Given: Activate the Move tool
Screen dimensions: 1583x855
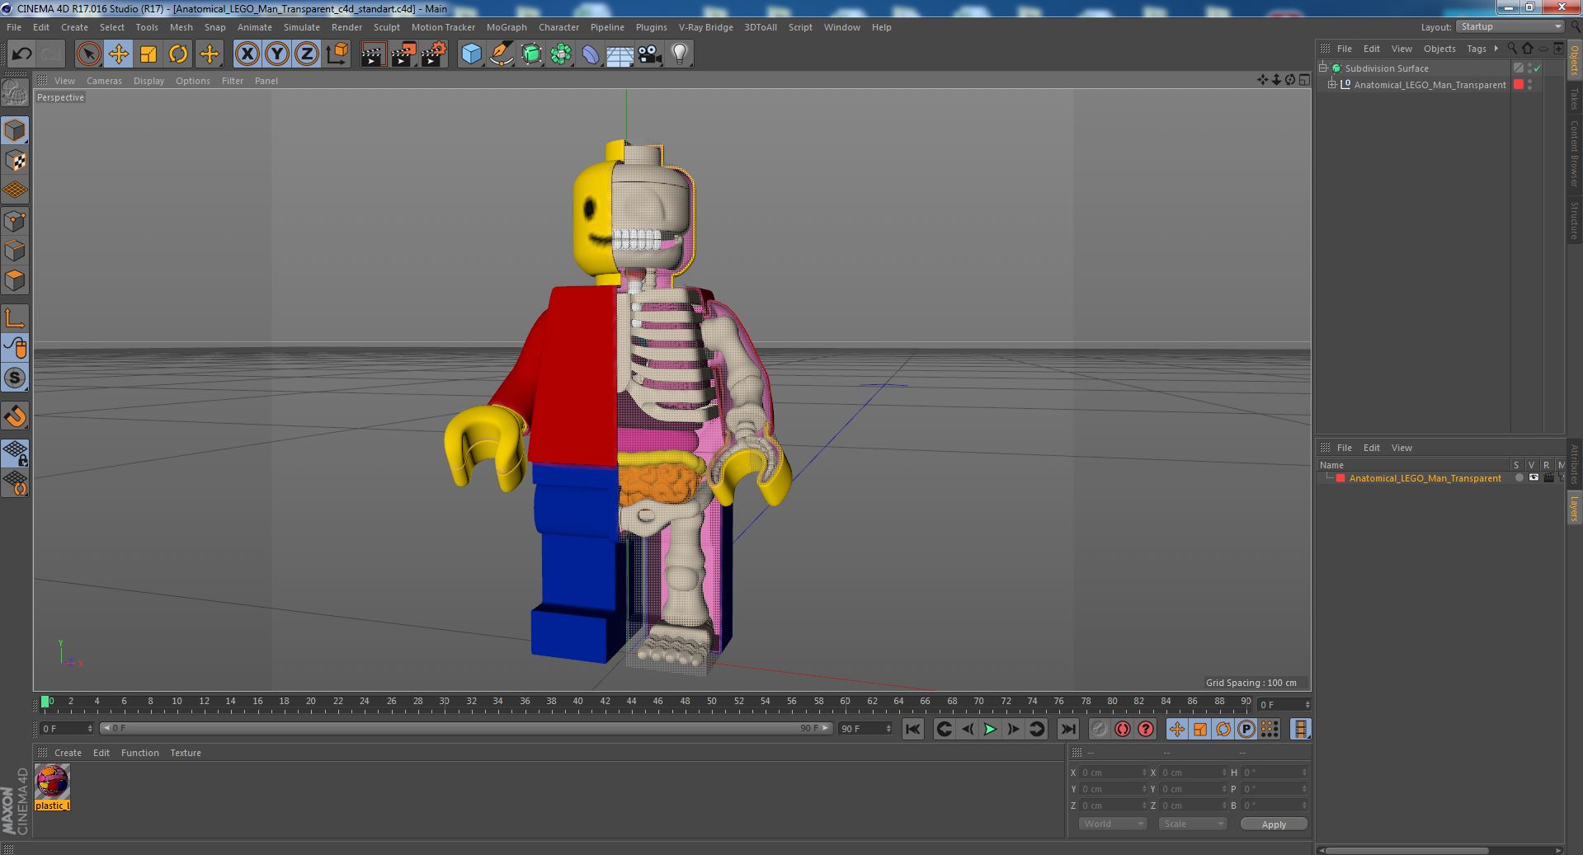Looking at the screenshot, I should coord(118,54).
